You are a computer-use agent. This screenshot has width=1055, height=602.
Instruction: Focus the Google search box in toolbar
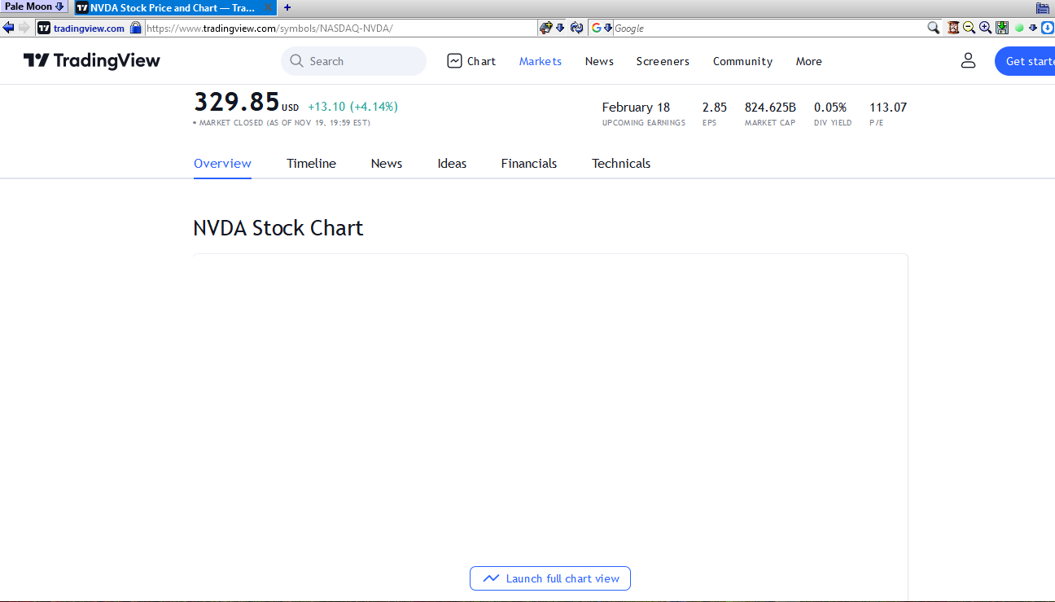point(769,28)
